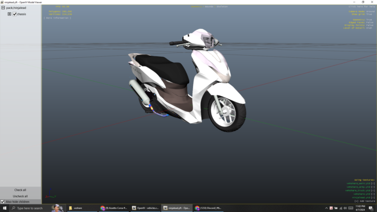This screenshot has width=377, height=212.
Task: Uncheck the chassis visibility checkbox
Action: pos(15,14)
